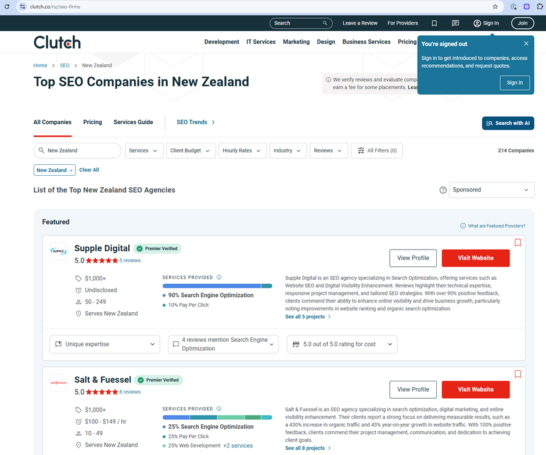Click the Join button
This screenshot has height=455, width=546.
click(523, 23)
